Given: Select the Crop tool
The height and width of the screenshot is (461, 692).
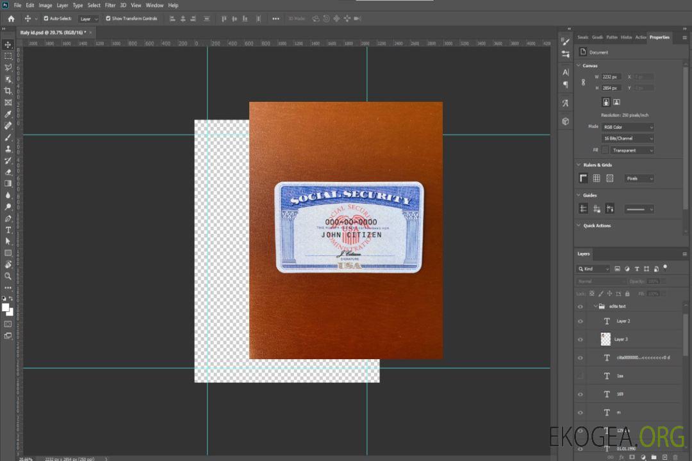Looking at the screenshot, I should tap(8, 91).
